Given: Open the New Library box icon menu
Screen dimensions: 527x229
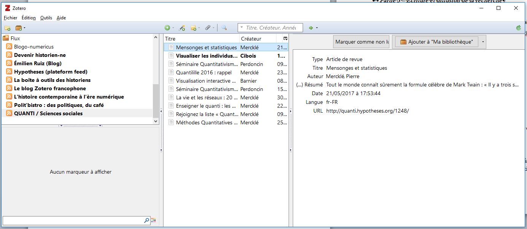Looking at the screenshot, I should pyautogui.click(x=19, y=28).
